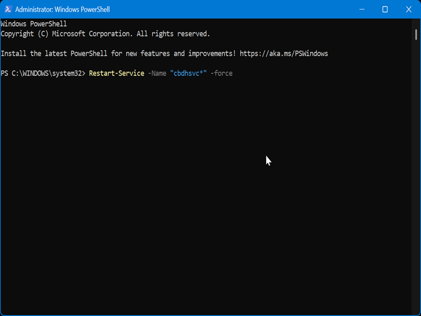Click the https://aka.ms/PSWindows URL text
This screenshot has height=316, width=421.
pyautogui.click(x=284, y=54)
